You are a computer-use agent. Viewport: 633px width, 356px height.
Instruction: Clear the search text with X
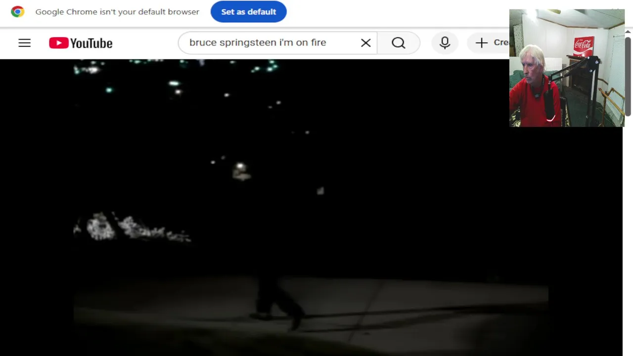tap(365, 43)
